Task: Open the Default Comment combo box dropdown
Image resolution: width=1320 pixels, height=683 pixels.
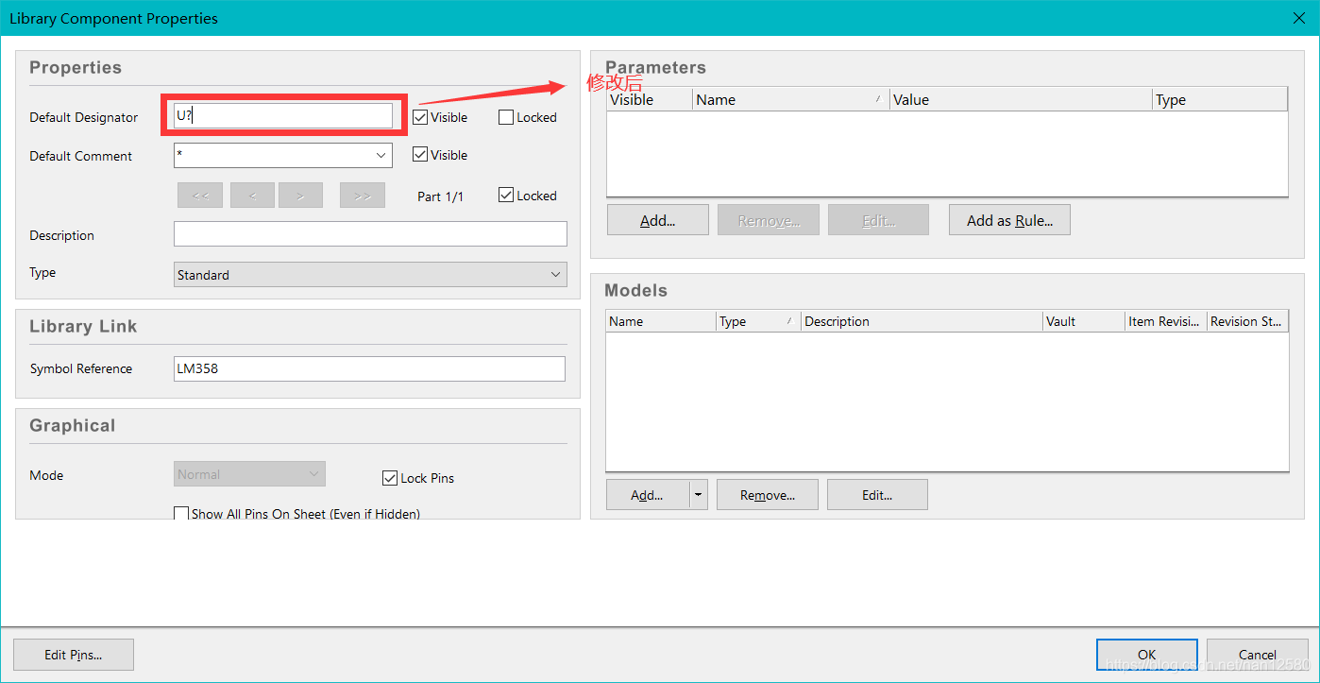Action: (x=381, y=155)
